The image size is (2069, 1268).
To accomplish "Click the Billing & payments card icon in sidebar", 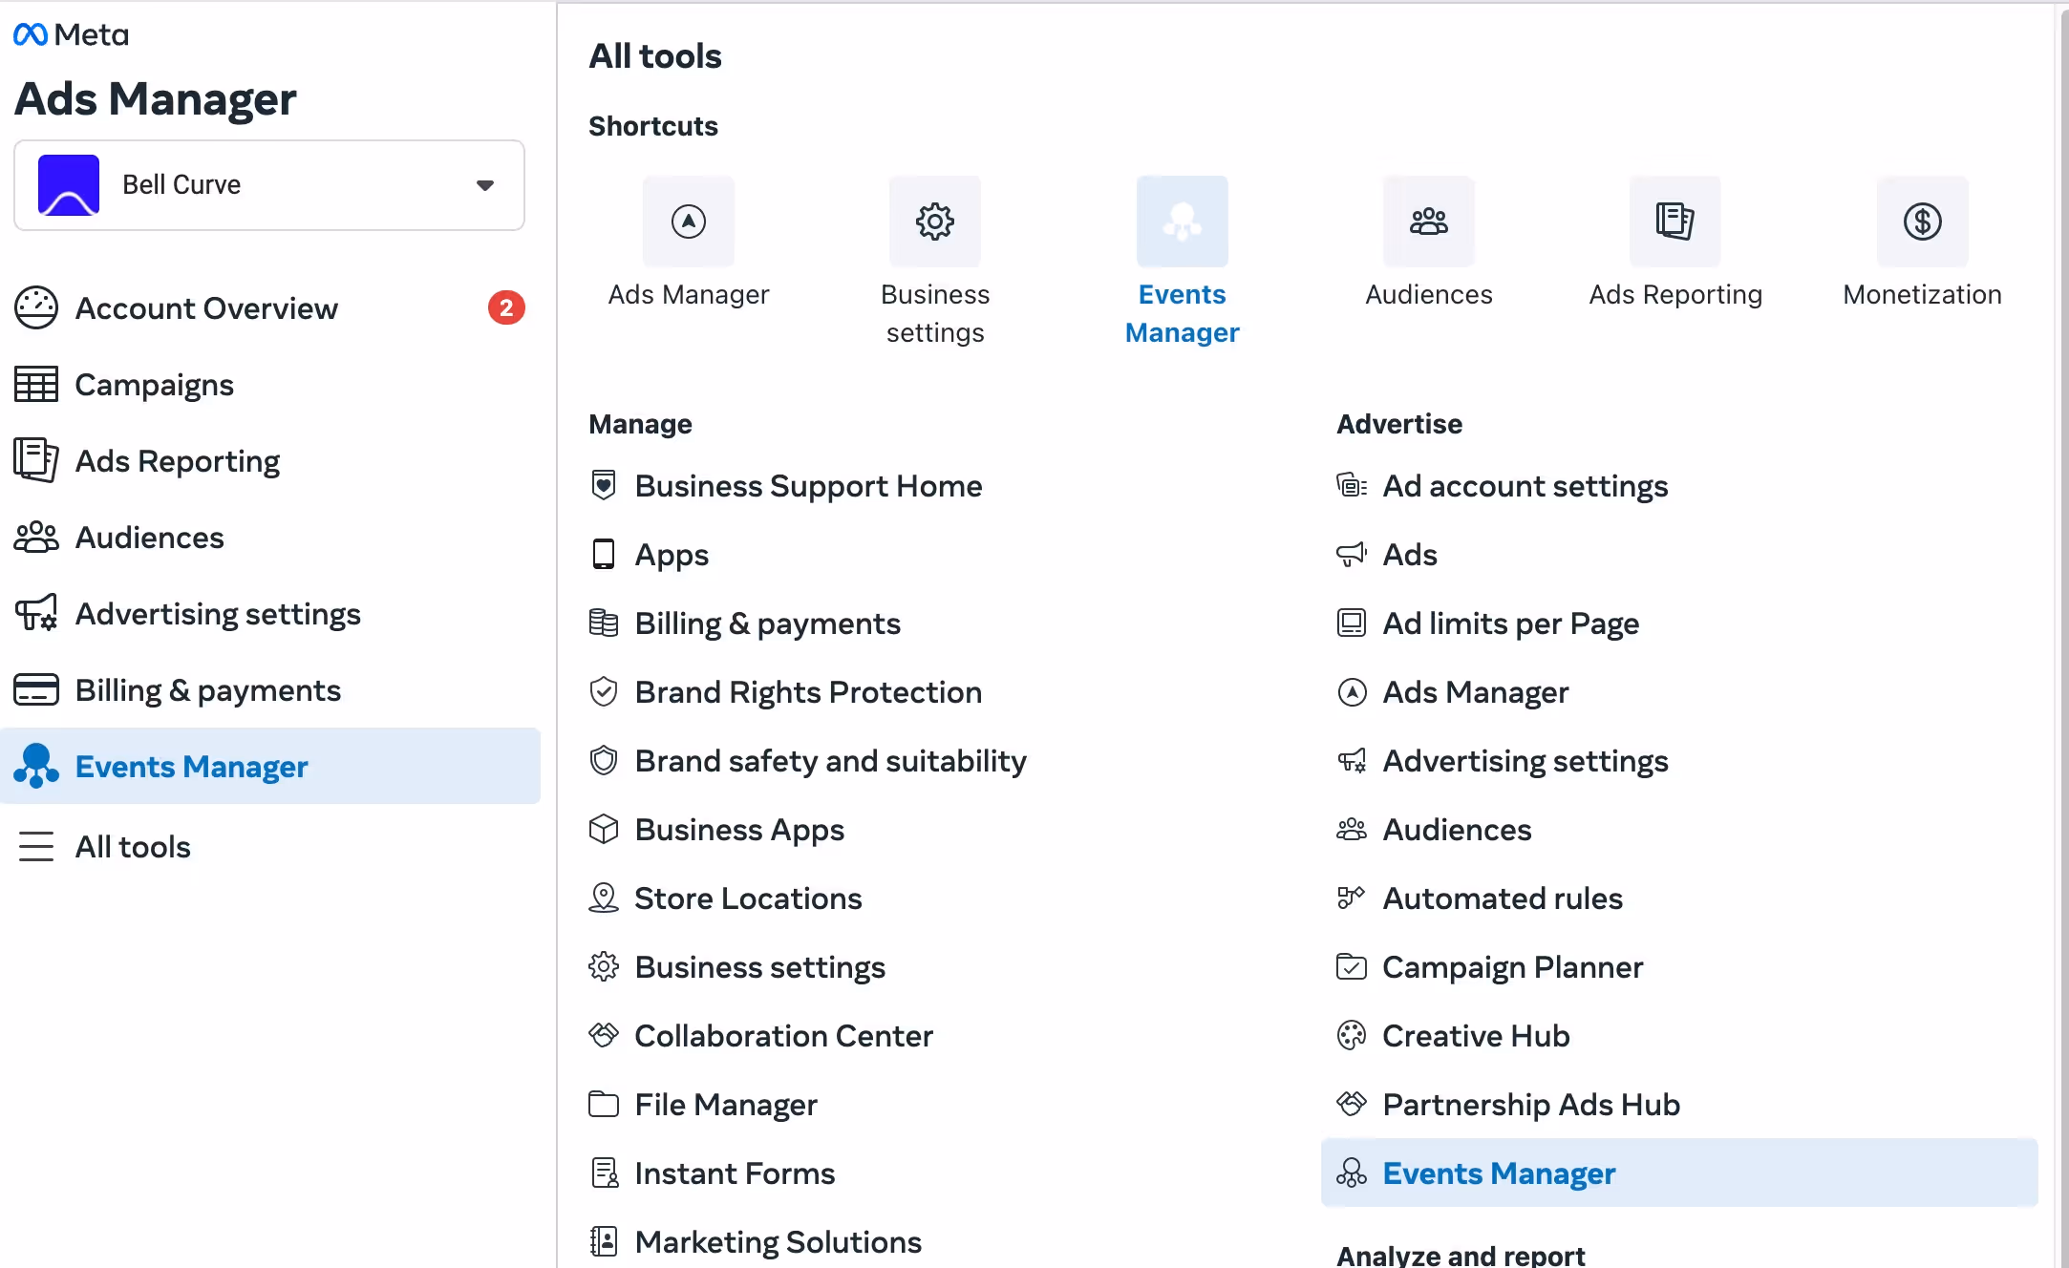I will (x=36, y=690).
